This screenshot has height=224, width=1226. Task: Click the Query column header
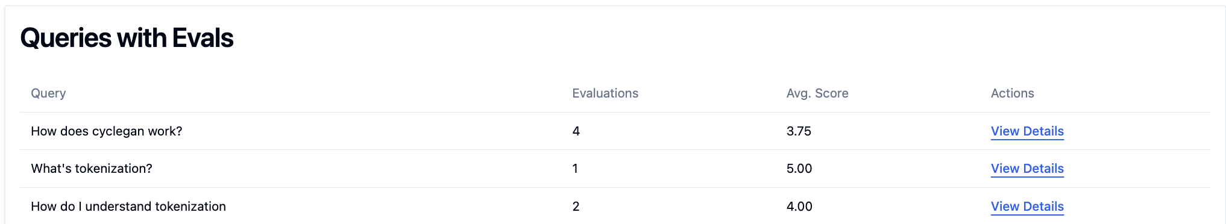(x=48, y=93)
